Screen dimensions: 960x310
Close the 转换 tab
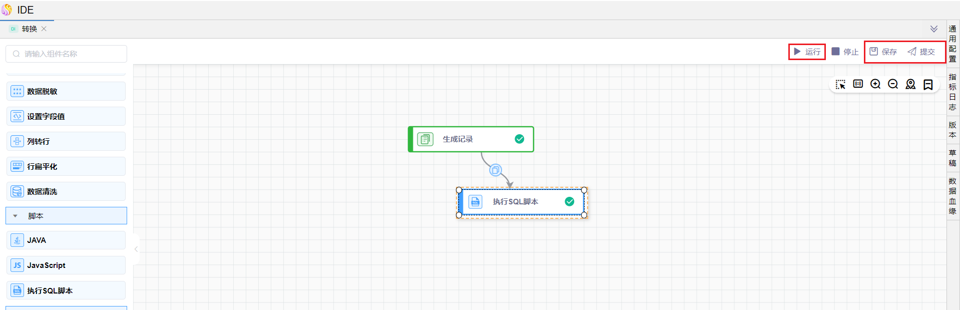pos(44,29)
